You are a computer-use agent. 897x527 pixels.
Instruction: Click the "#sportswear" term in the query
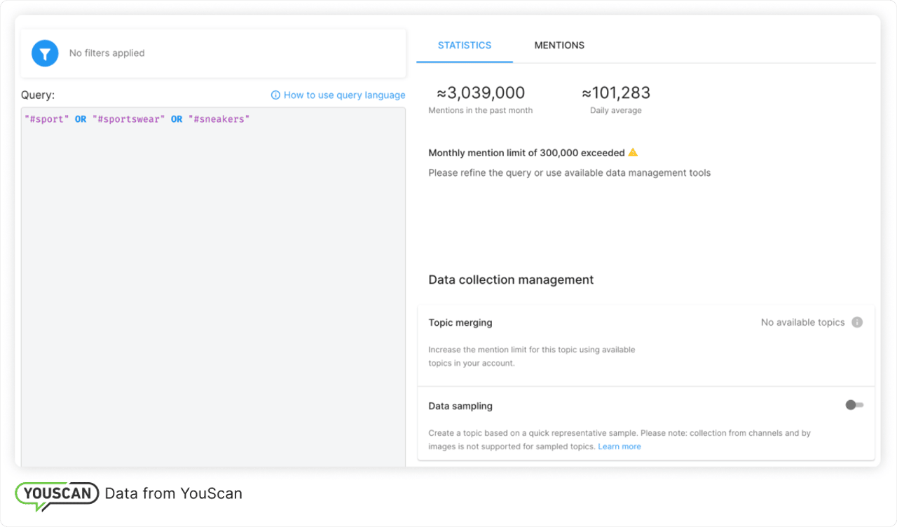pyautogui.click(x=128, y=119)
